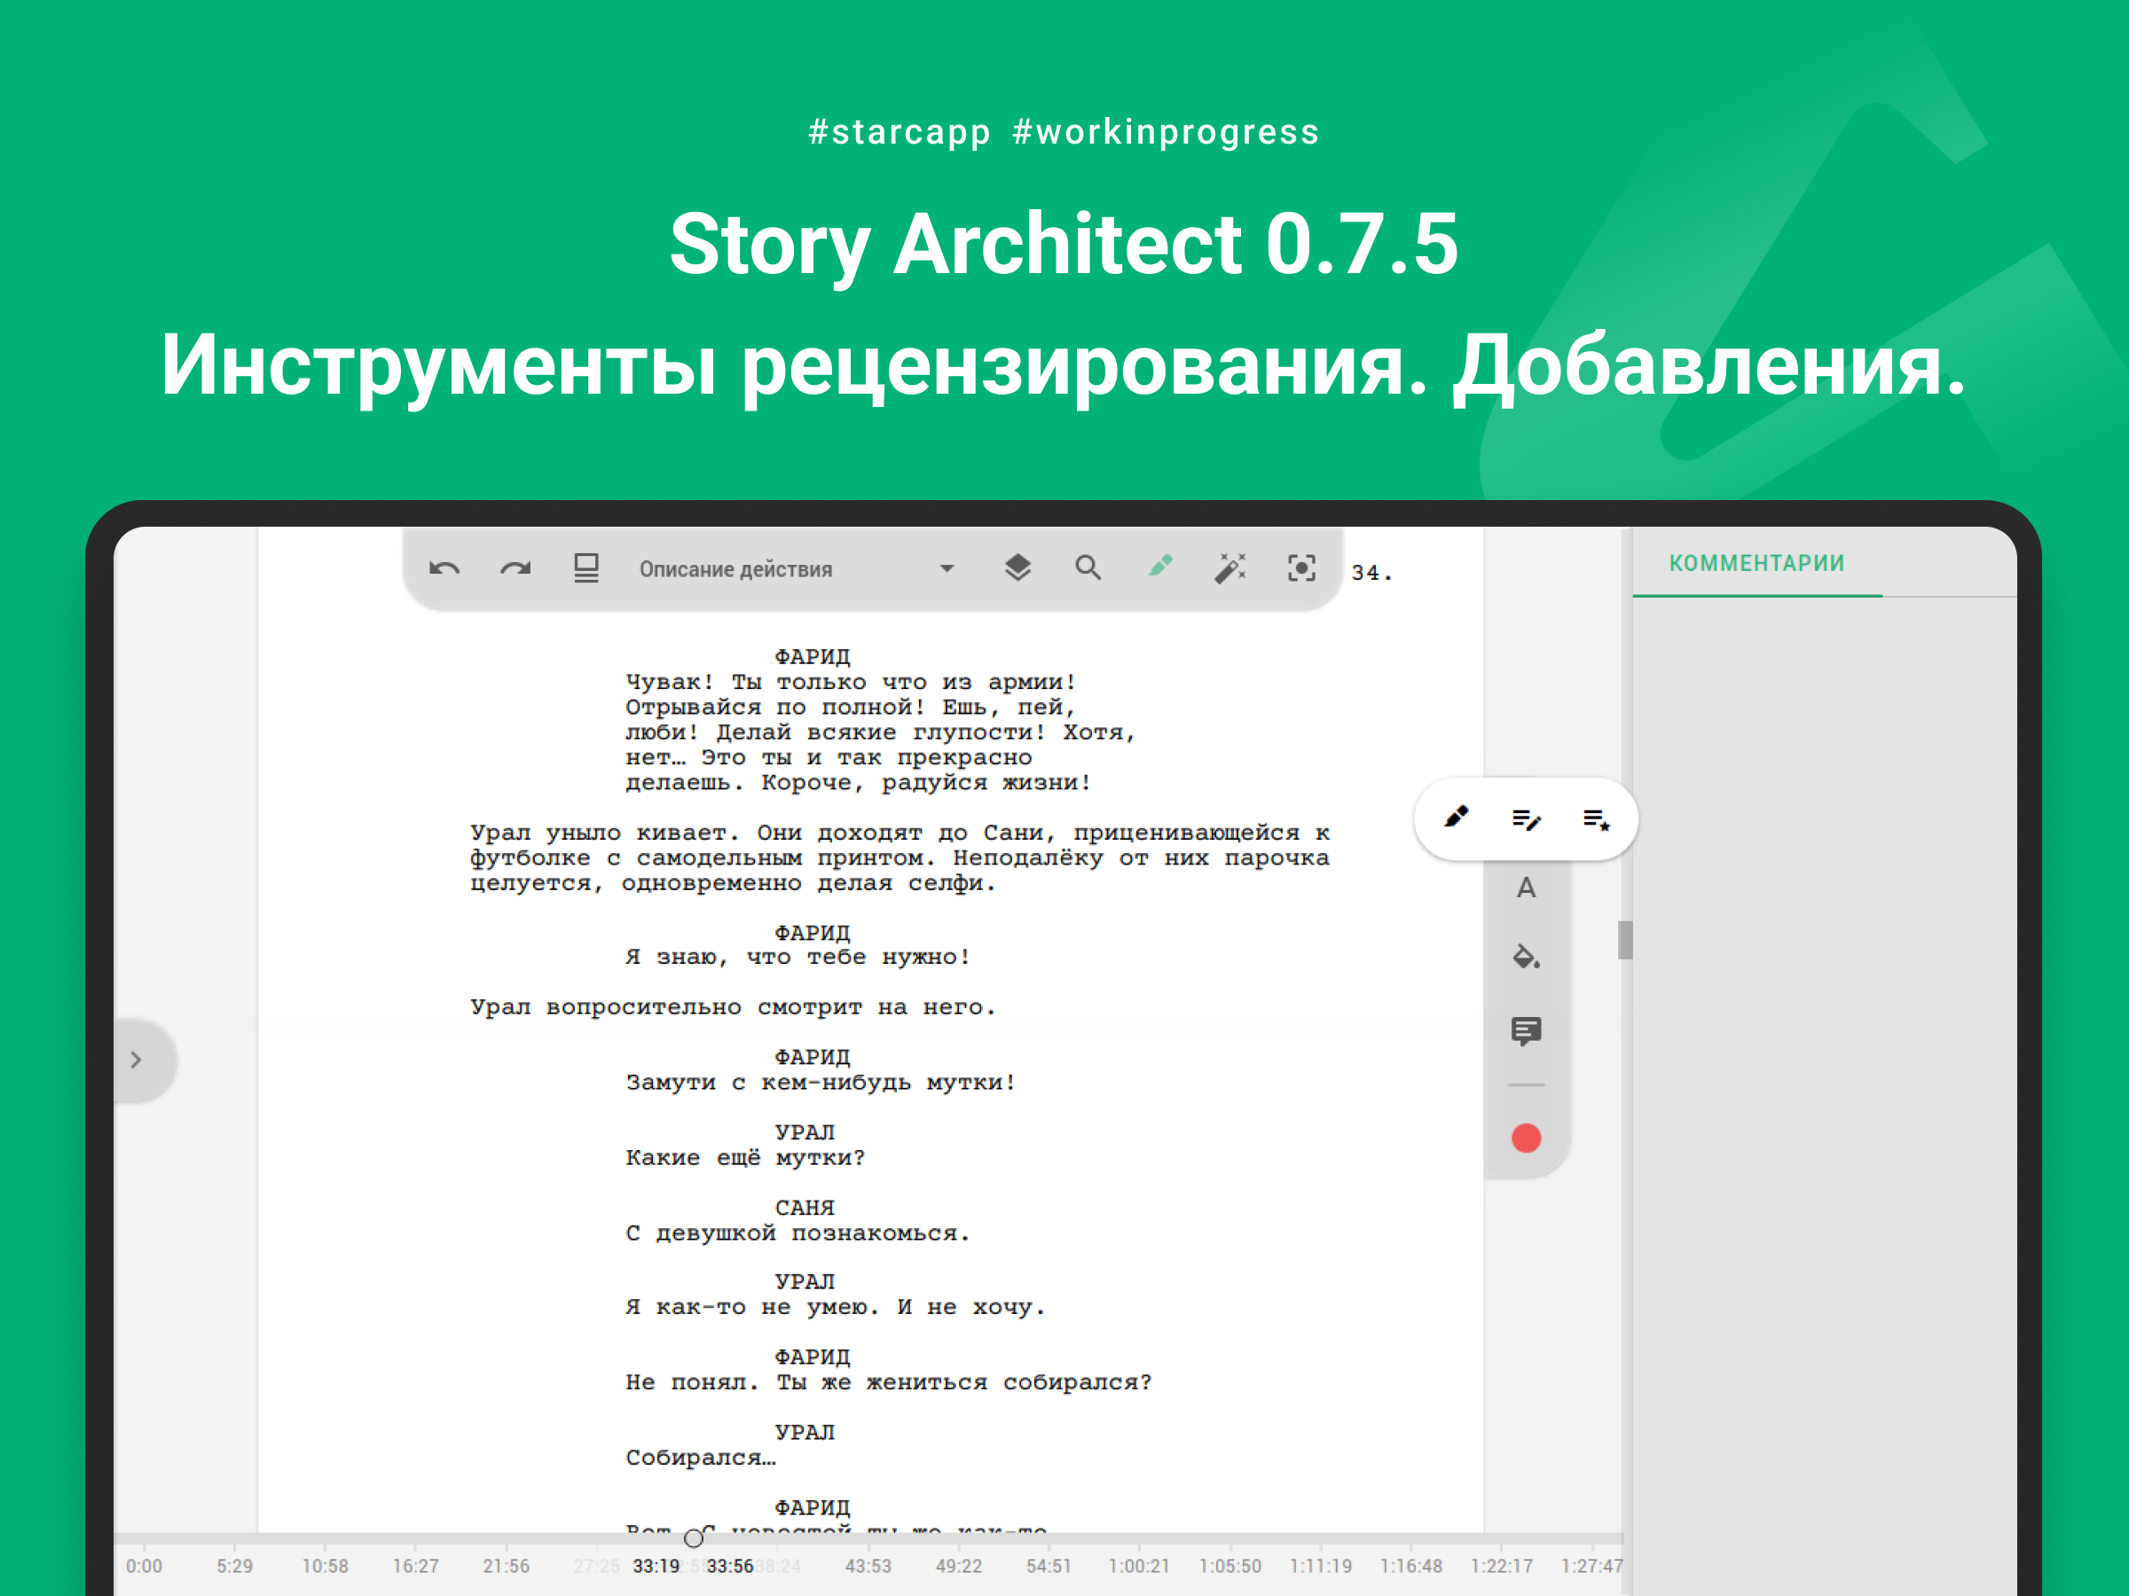Click the magic wand icon
Image resolution: width=2129 pixels, height=1596 pixels.
pyautogui.click(x=1230, y=568)
